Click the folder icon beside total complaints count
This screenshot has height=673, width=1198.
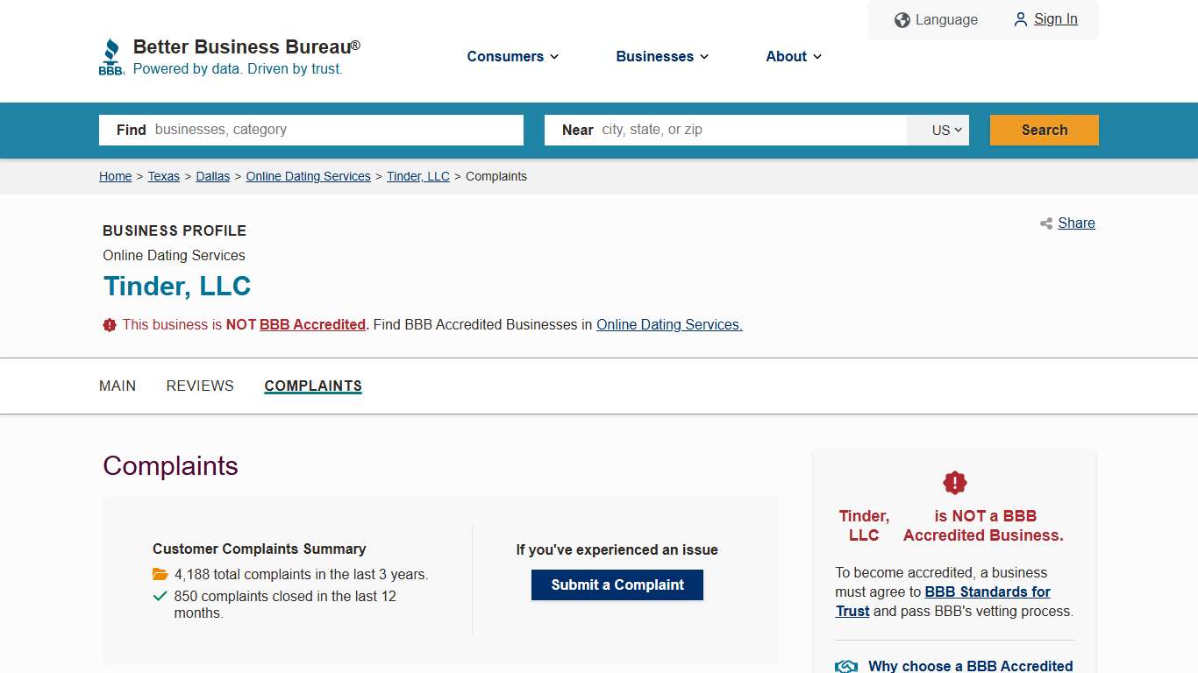point(160,574)
